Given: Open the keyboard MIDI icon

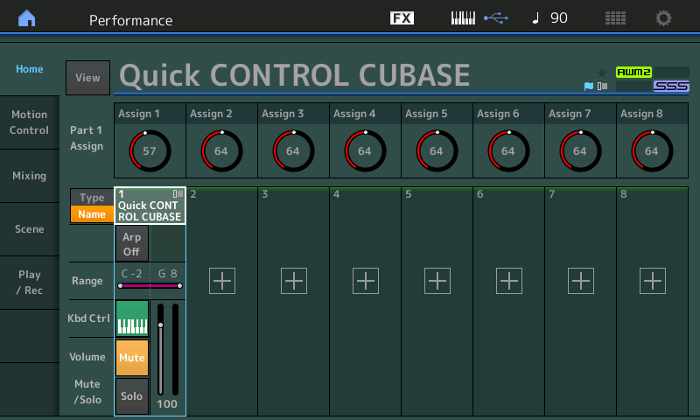Looking at the screenshot, I should [x=463, y=18].
